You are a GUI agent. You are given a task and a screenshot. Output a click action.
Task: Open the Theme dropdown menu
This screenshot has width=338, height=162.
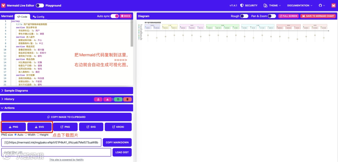(272, 6)
